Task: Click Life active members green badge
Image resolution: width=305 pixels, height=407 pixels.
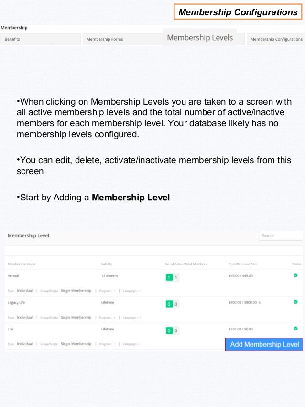Action: click(169, 330)
